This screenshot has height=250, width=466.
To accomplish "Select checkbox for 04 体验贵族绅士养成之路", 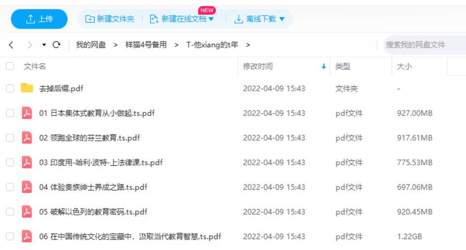I will tap(10, 187).
